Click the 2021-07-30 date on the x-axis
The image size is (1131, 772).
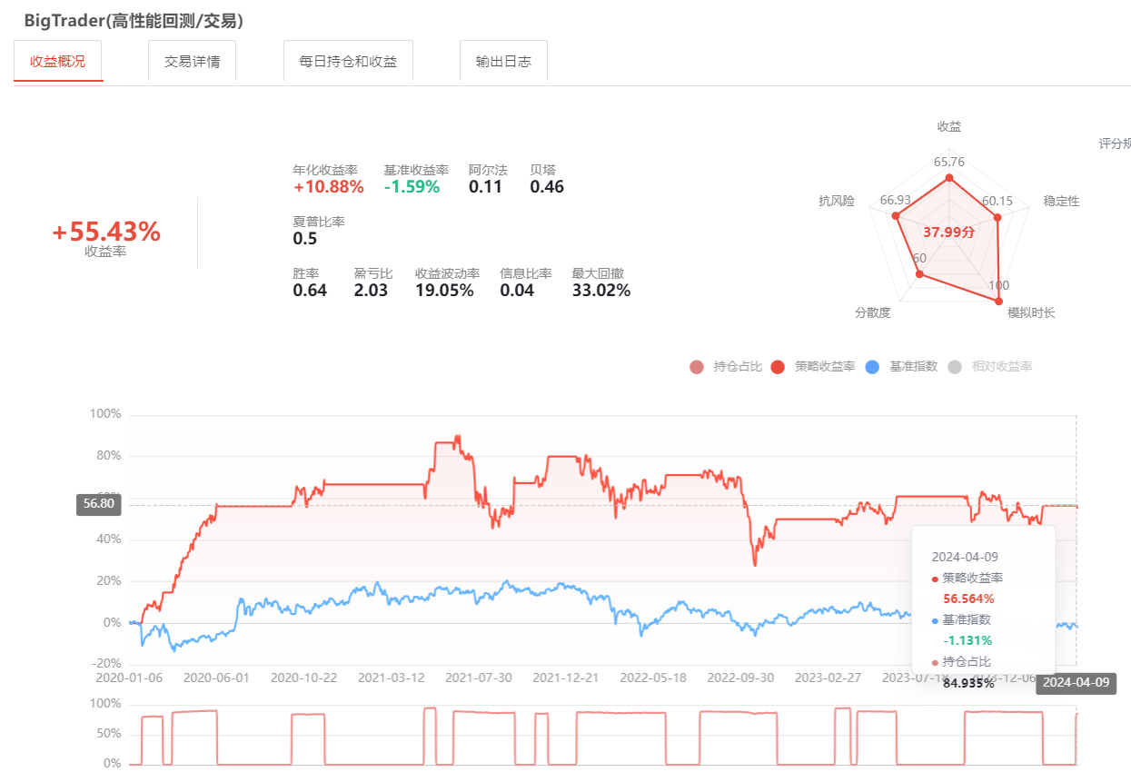click(x=478, y=678)
